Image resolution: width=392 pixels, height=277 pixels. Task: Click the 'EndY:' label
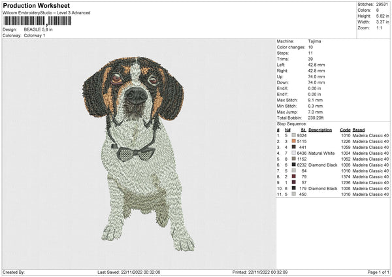282,94
